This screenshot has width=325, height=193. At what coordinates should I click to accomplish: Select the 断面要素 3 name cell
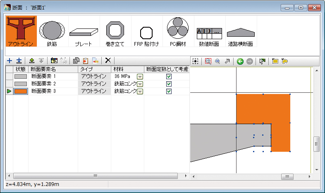pos(53,91)
